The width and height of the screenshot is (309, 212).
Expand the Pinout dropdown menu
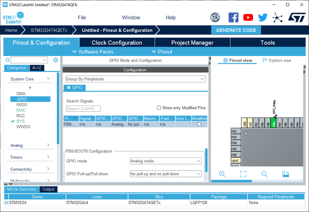[x=162, y=52]
